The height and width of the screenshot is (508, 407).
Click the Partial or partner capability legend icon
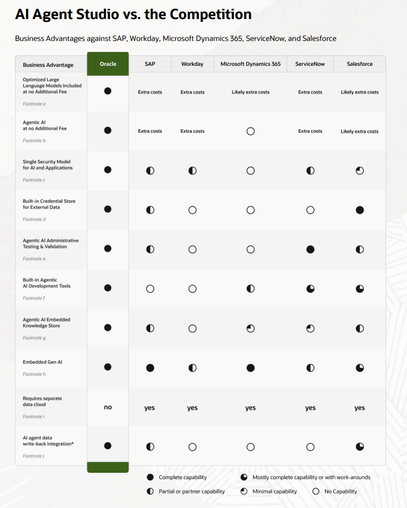[150, 491]
